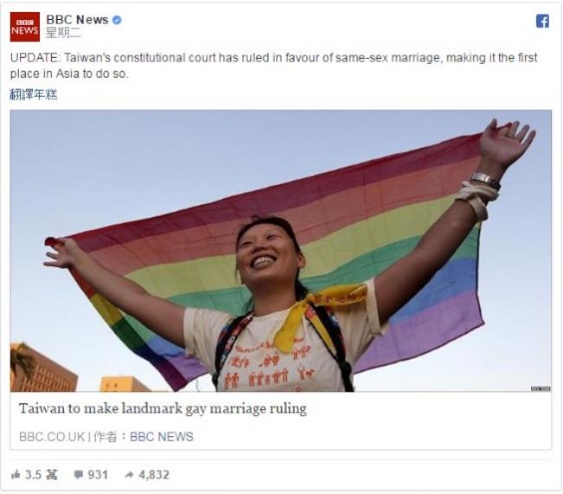Click the image credit watermark
563x494 pixels.
point(540,389)
